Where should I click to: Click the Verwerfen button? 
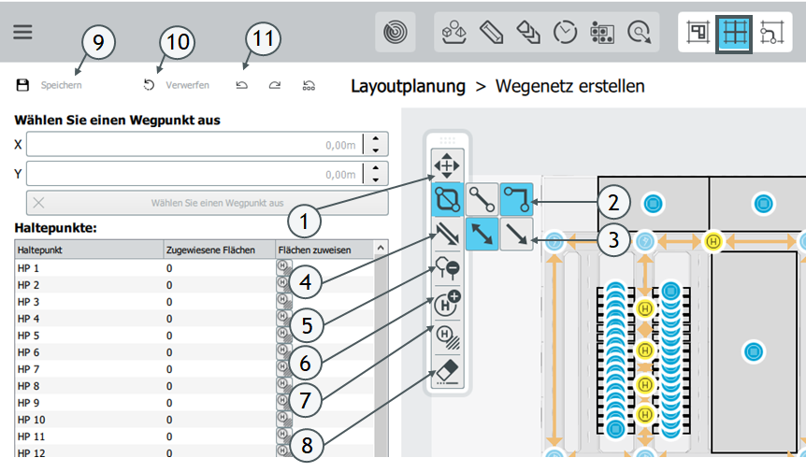(177, 85)
